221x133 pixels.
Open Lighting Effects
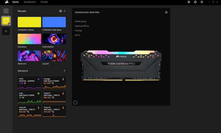pos(82,26)
